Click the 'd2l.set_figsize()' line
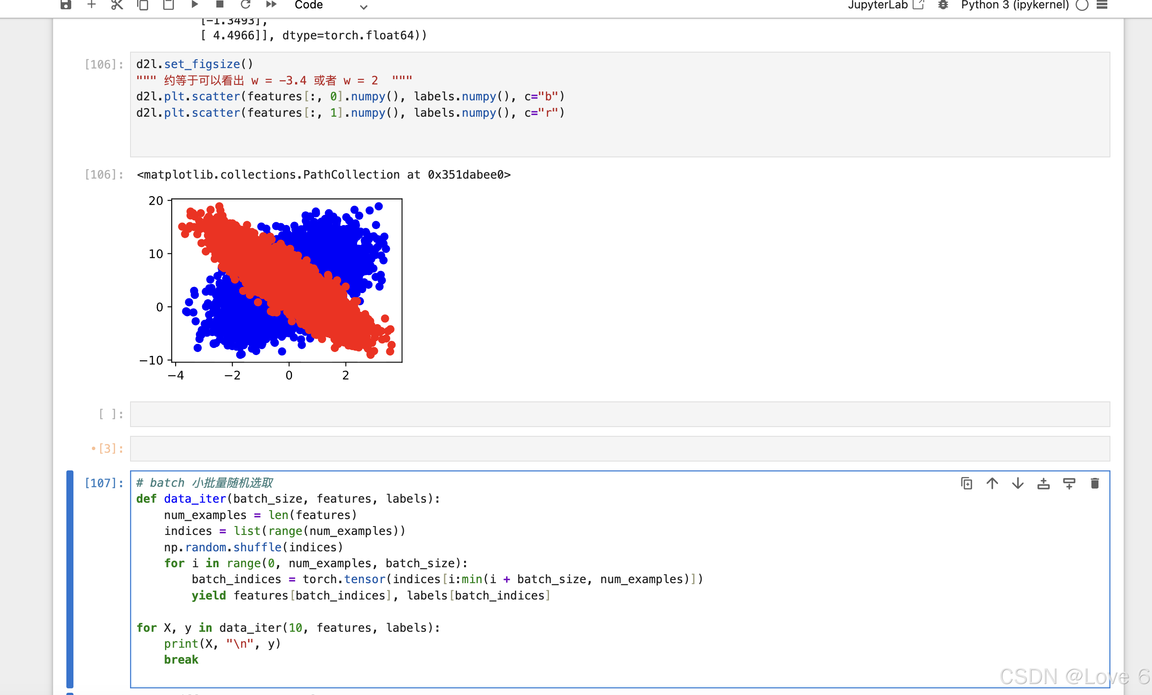The width and height of the screenshot is (1152, 695). 195,64
